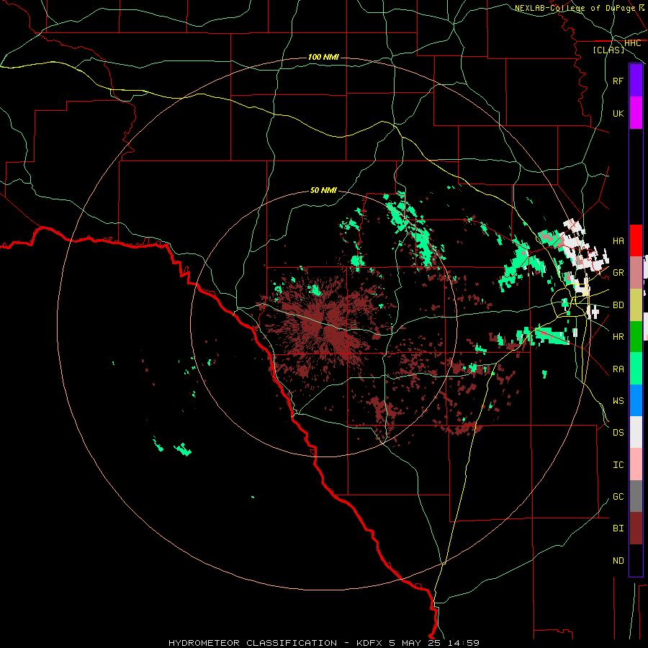Click the RF purple legend swatch
The height and width of the screenshot is (648, 648).
[636, 81]
